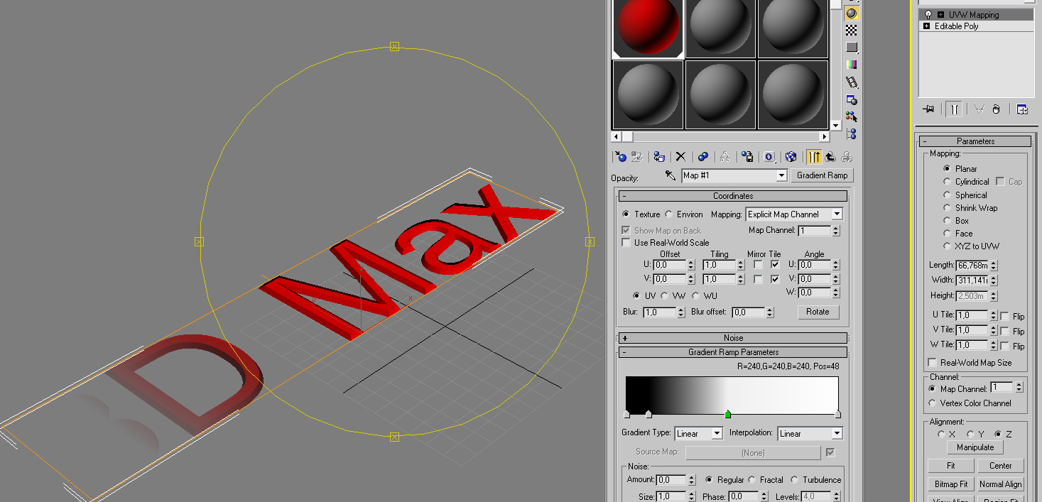Click the Go to Parent icon
The image size is (1042, 502).
click(x=830, y=157)
